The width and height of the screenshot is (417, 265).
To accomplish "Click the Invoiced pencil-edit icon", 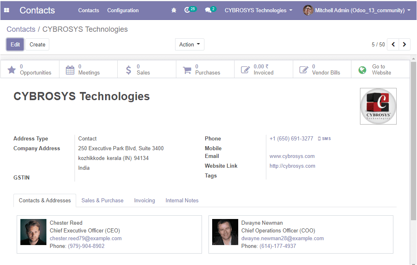I will (245, 70).
